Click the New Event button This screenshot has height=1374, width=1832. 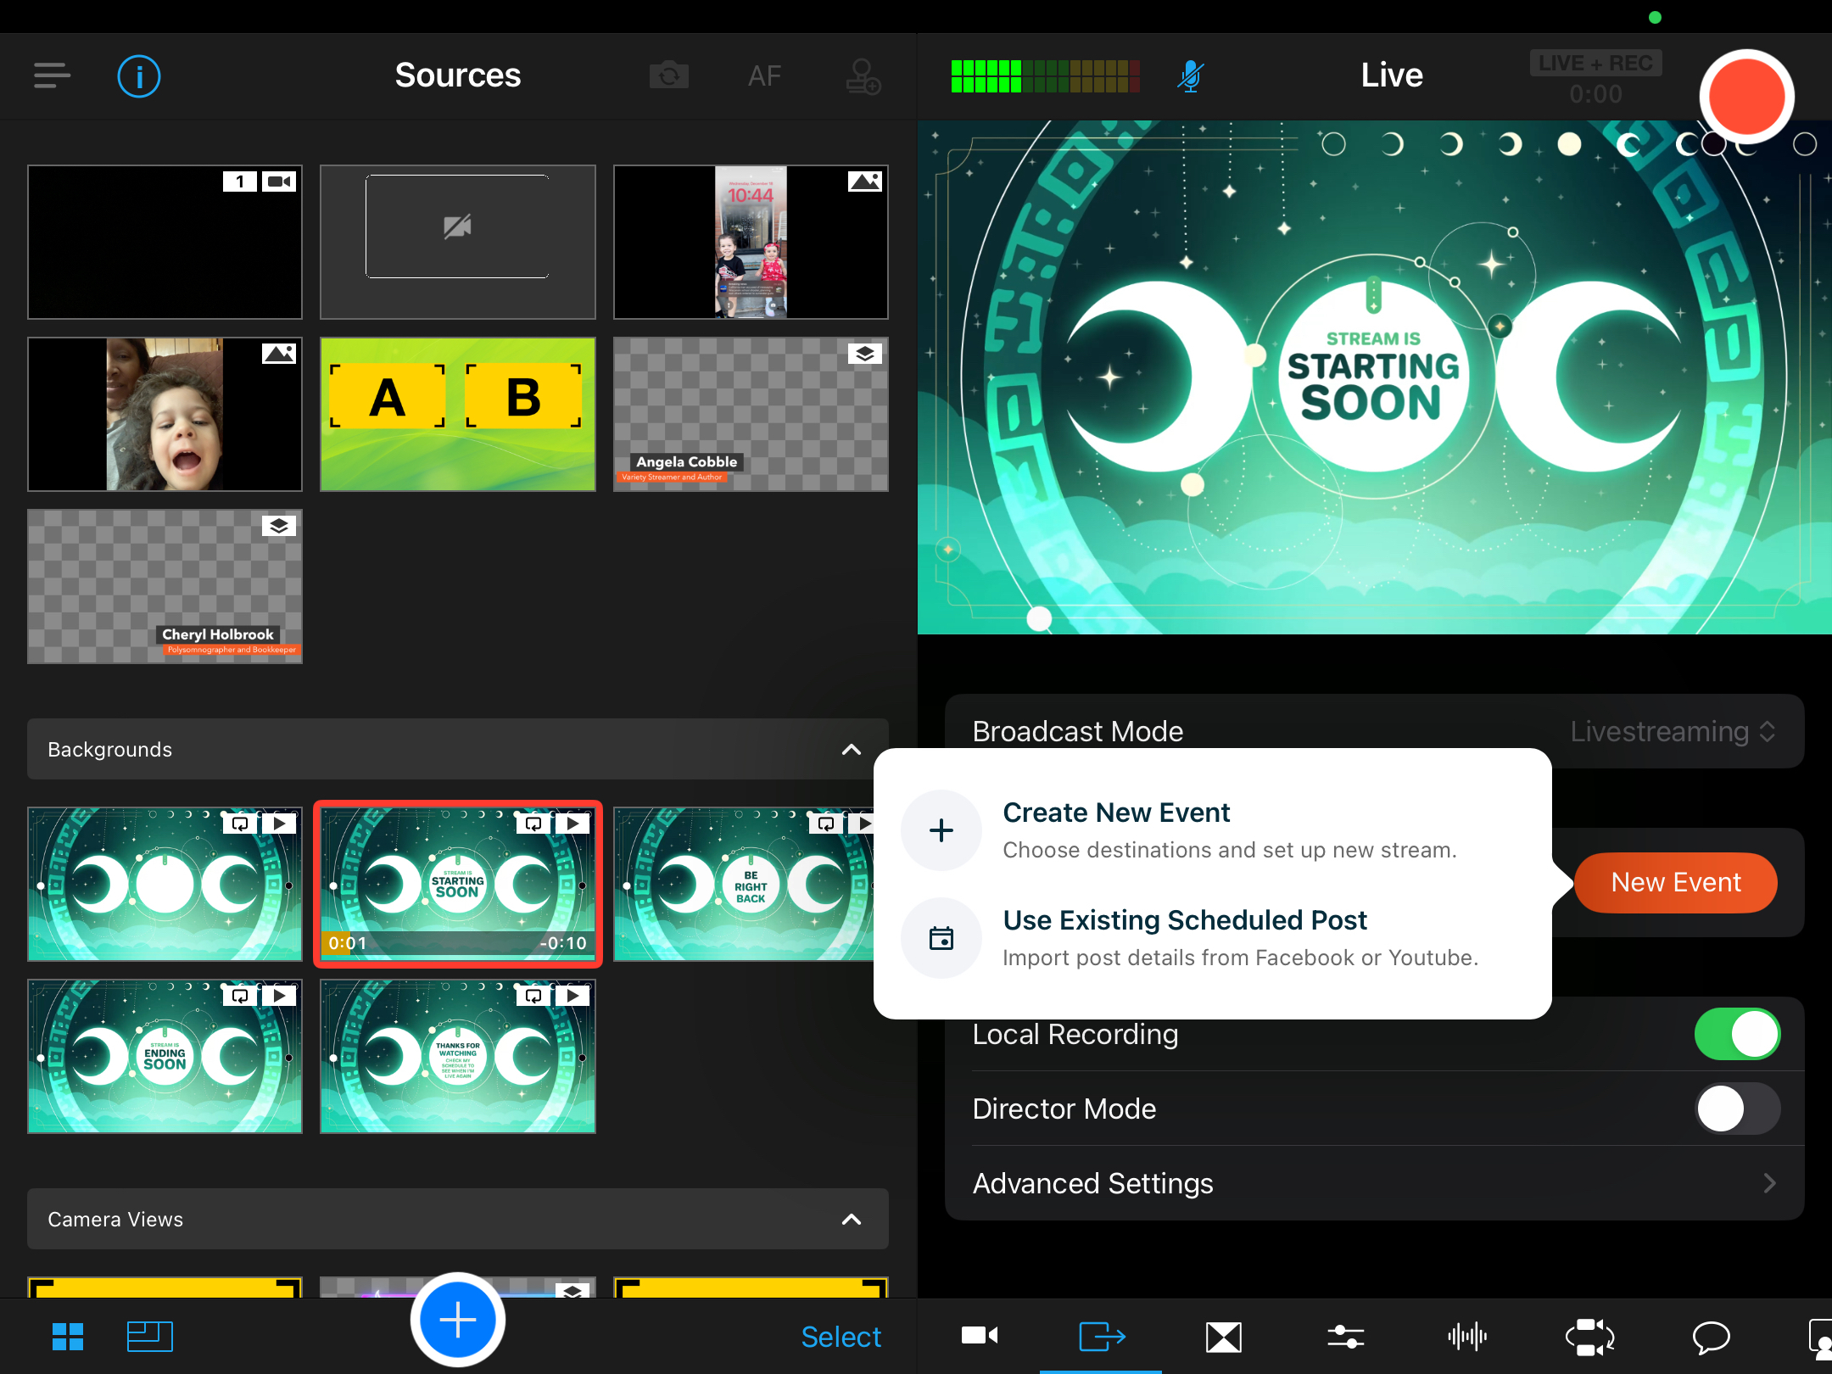(1675, 883)
